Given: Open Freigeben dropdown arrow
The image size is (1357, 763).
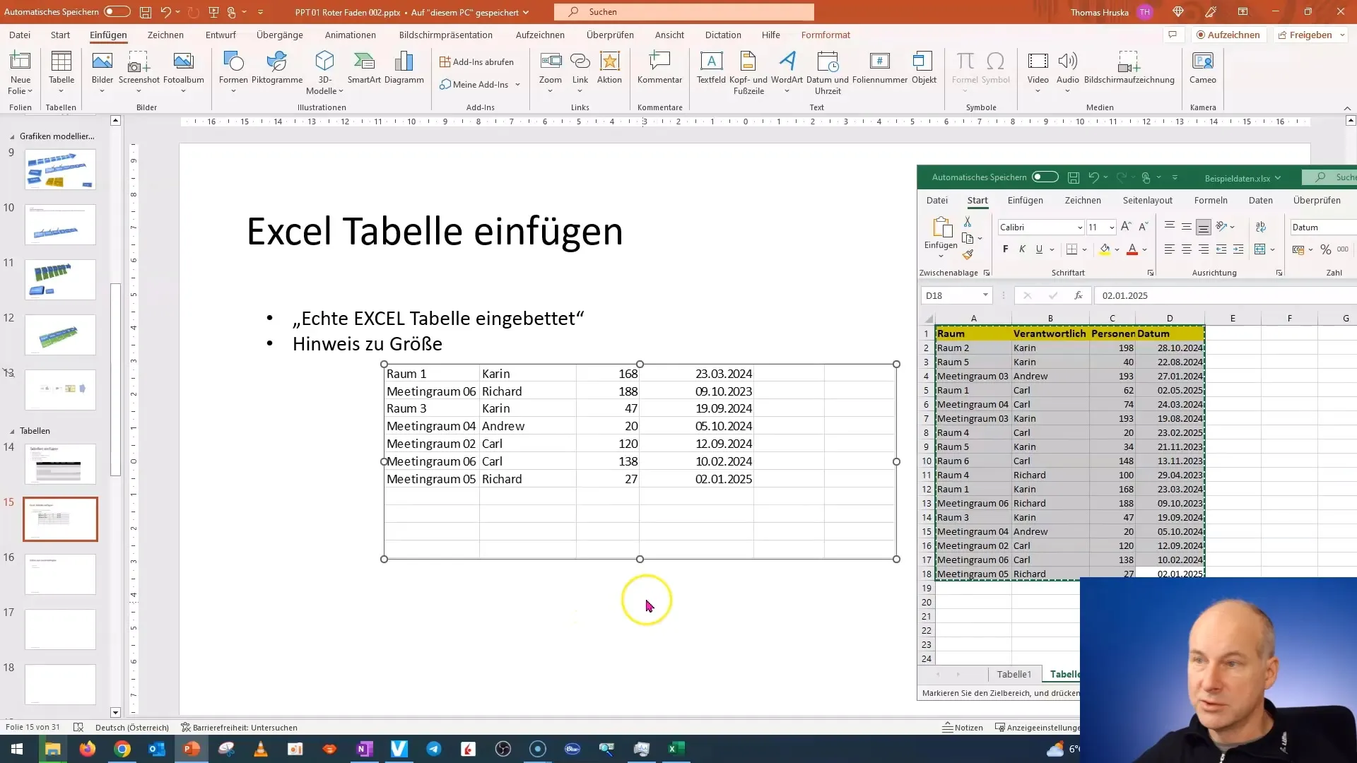Looking at the screenshot, I should point(1342,35).
